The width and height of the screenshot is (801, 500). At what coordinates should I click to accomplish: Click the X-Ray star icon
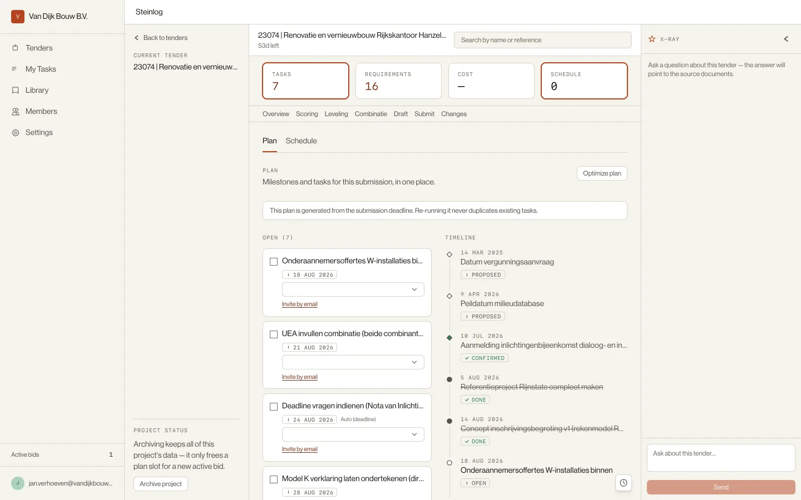[x=652, y=39]
